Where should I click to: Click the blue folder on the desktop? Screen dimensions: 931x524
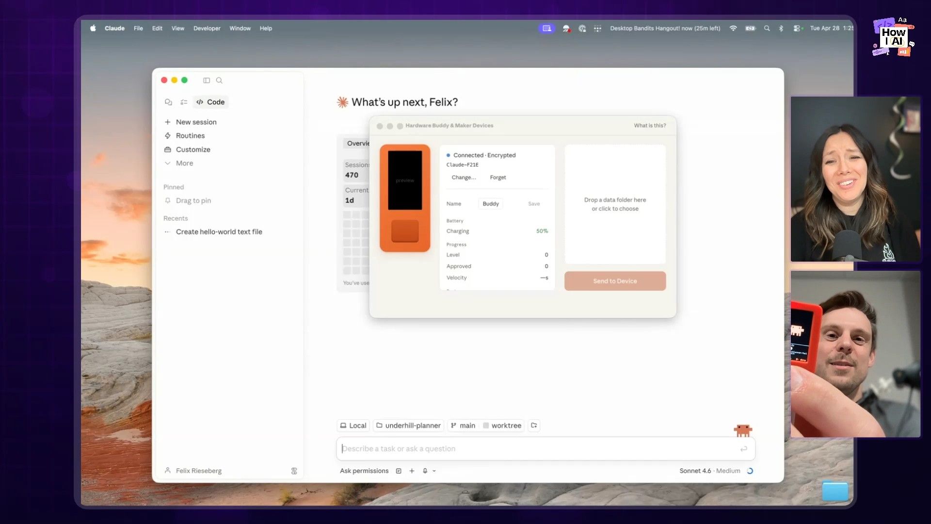point(835,491)
